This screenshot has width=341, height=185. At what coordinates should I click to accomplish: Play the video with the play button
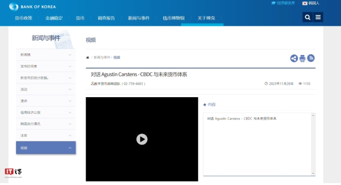[142, 139]
